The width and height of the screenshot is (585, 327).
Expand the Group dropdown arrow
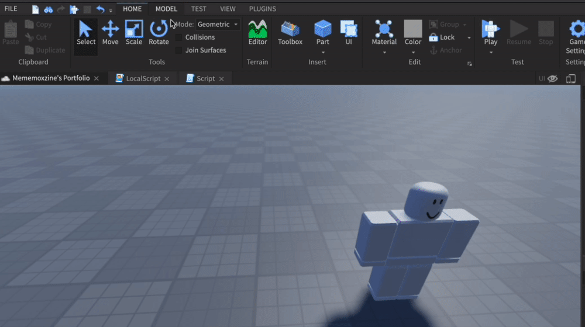pos(465,25)
